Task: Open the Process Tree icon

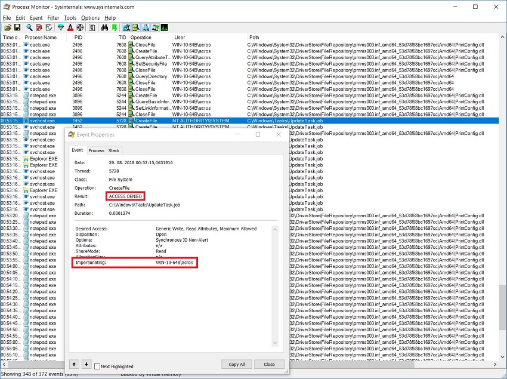Action: [92, 27]
